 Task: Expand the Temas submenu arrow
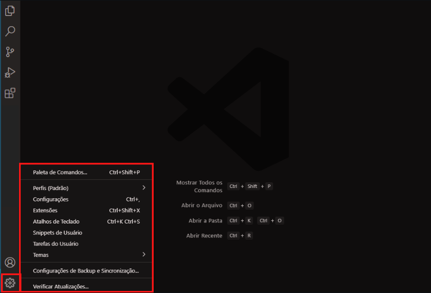pyautogui.click(x=144, y=254)
